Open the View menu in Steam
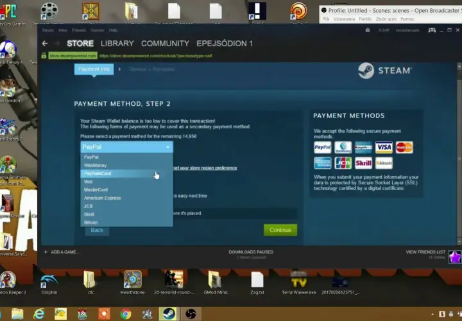The height and width of the screenshot is (321, 462). coord(63,30)
